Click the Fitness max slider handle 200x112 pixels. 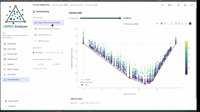coord(120,18)
